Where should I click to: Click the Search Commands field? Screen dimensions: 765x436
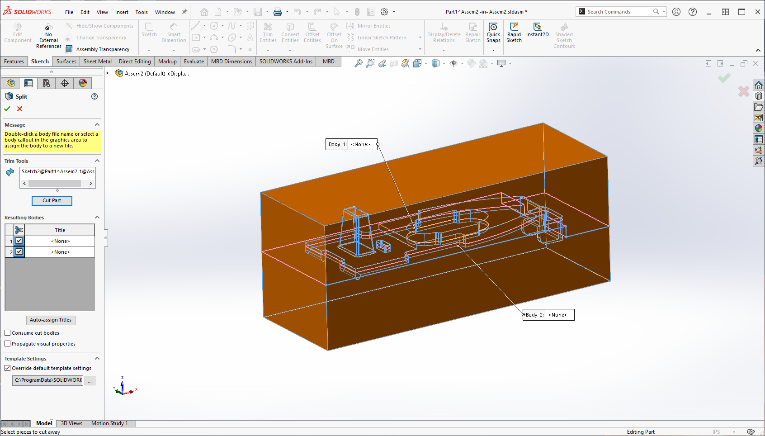618,12
